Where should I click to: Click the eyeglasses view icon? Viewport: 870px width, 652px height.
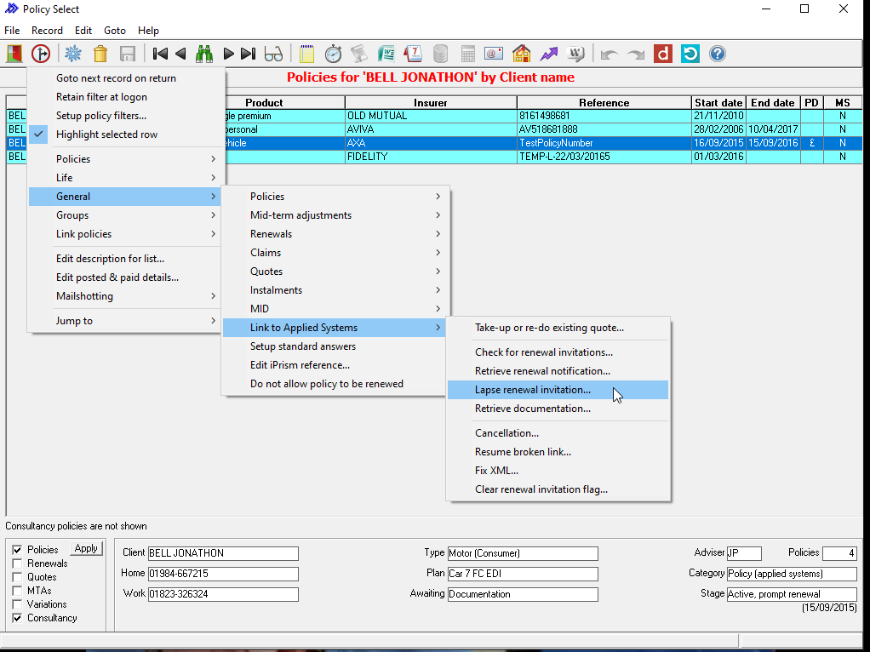coord(273,54)
